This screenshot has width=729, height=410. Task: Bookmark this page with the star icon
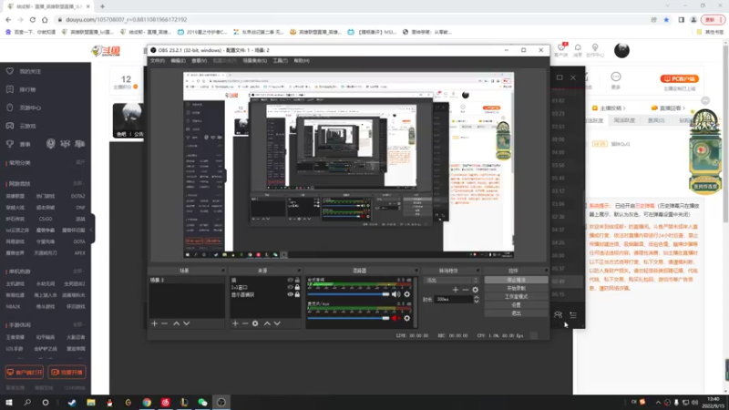[x=666, y=19]
